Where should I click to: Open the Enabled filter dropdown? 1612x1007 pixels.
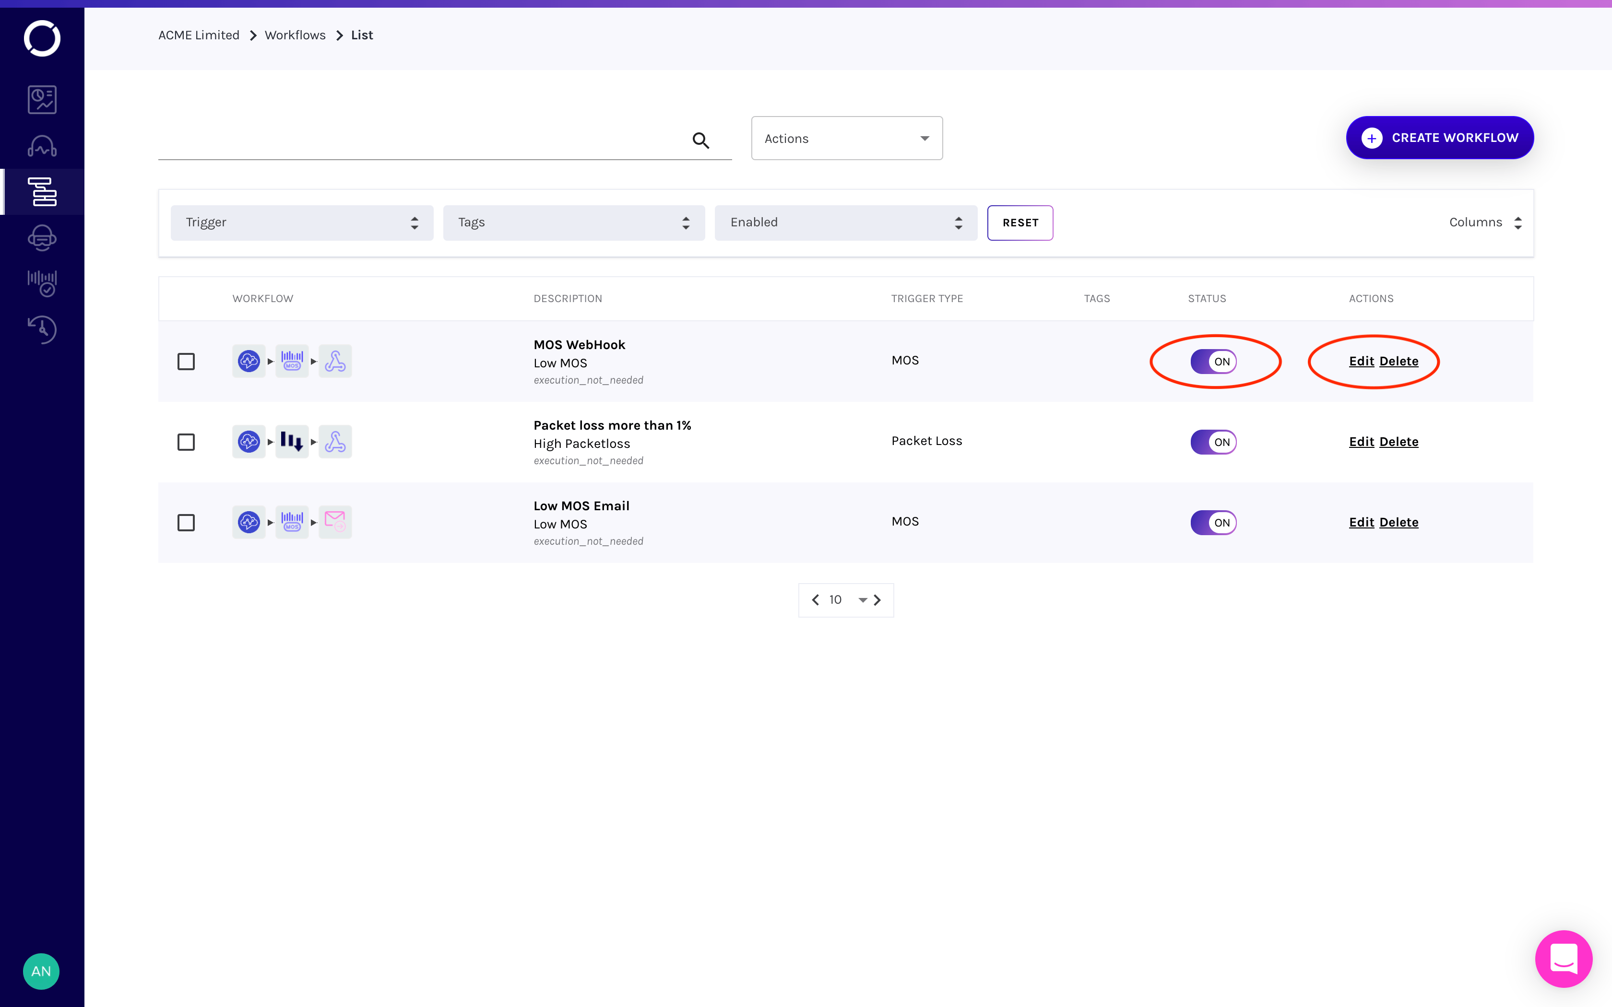point(846,222)
